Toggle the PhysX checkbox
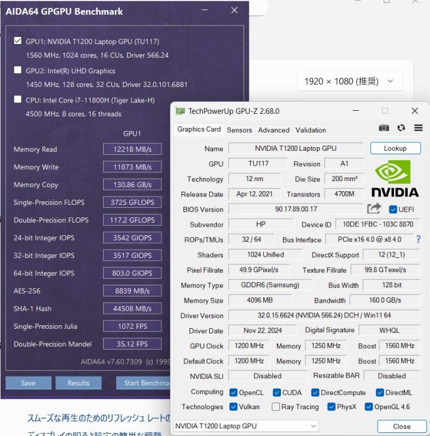This screenshot has width=430, height=436. (331, 407)
